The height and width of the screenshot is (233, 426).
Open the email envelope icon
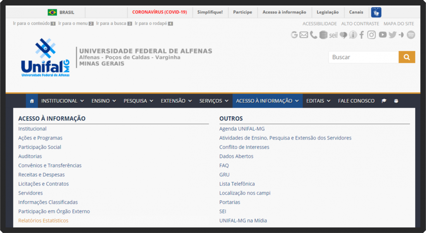[304, 35]
